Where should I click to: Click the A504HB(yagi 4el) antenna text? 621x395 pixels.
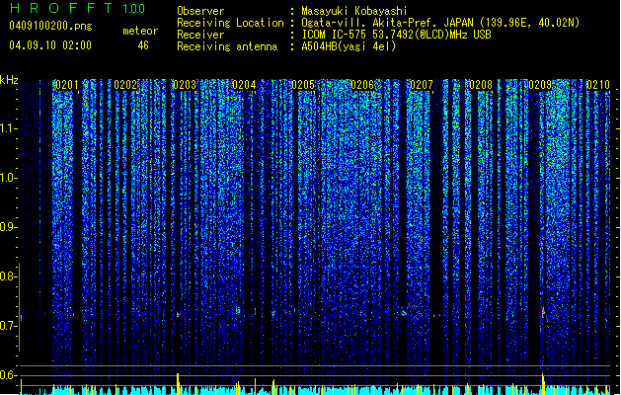coord(349,46)
